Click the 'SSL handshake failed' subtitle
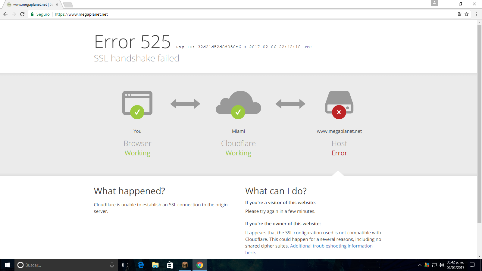482x271 pixels. (136, 58)
